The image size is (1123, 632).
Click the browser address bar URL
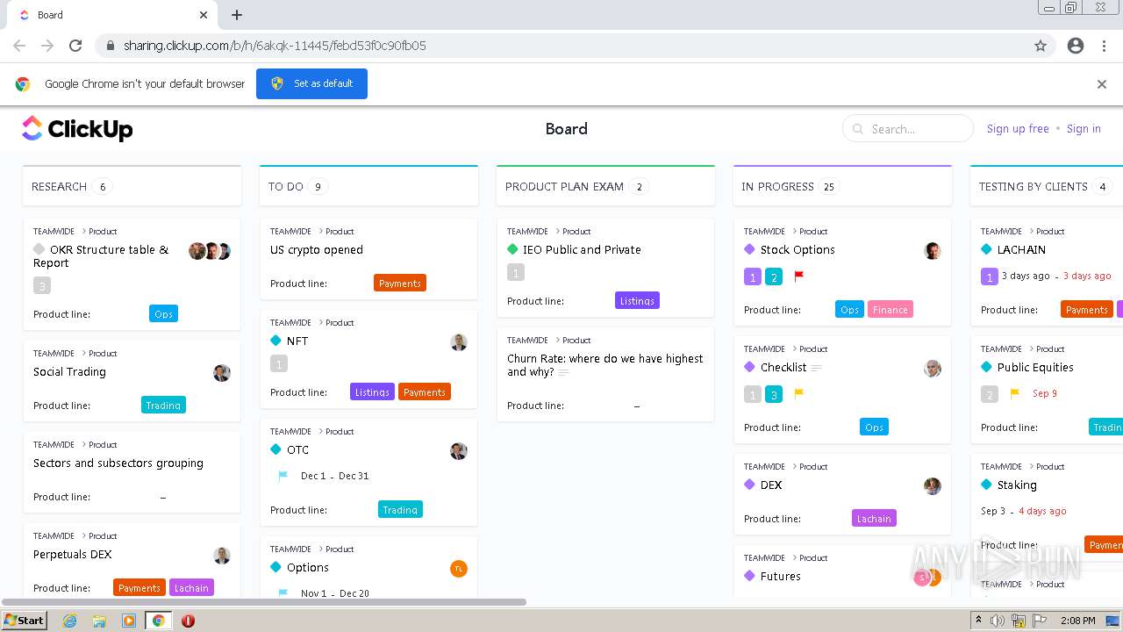click(275, 46)
